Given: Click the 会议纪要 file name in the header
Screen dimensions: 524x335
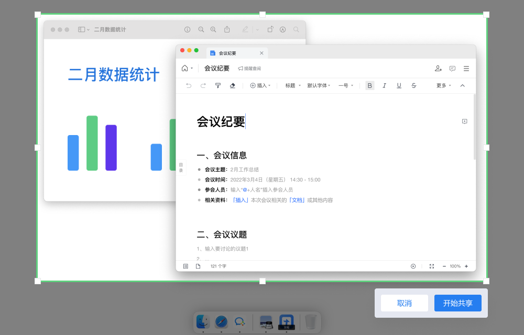Looking at the screenshot, I should point(217,69).
